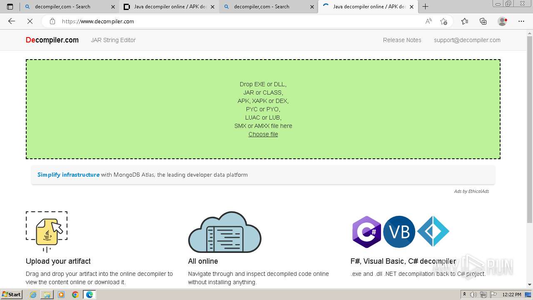The image size is (533, 300).
Task: Open the tab actions menu icon
Action: (x=10, y=7)
